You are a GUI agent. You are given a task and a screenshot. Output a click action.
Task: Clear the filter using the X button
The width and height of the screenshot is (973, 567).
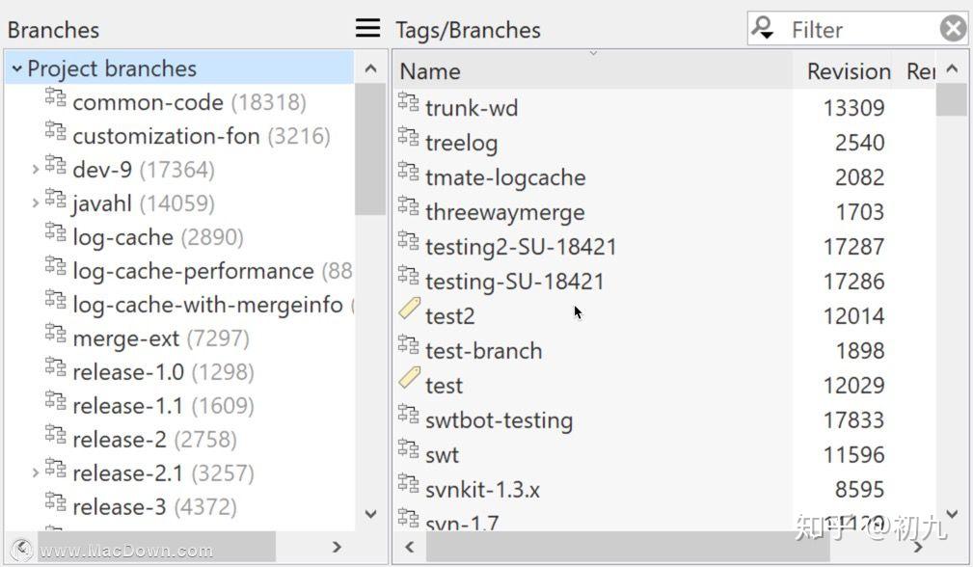point(953,28)
